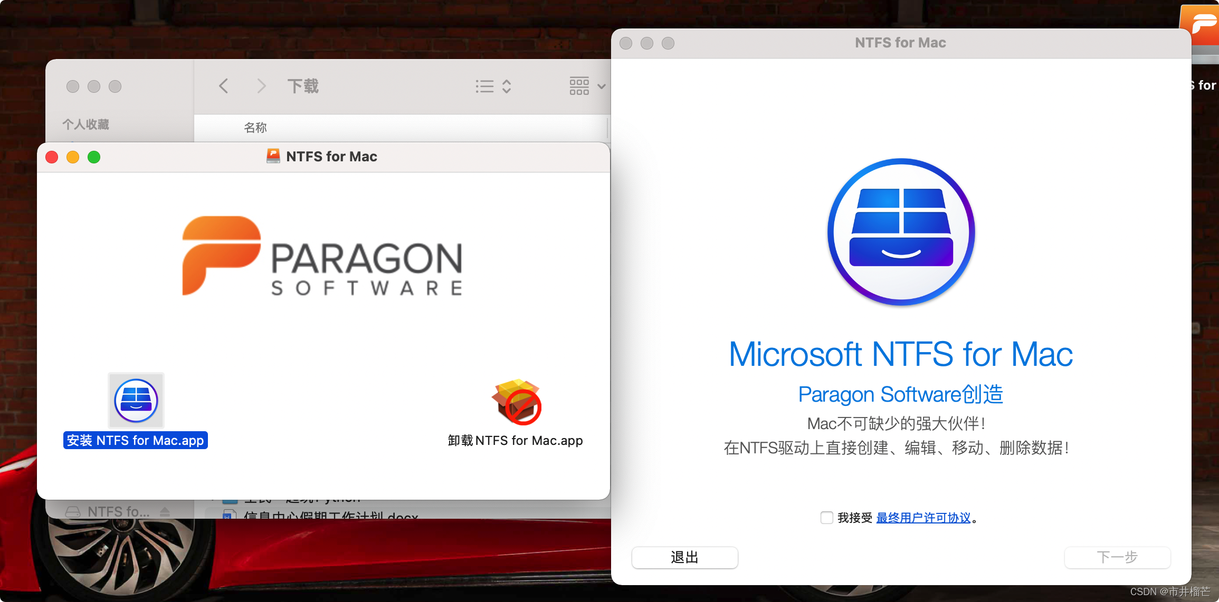The width and height of the screenshot is (1219, 602).
Task: Click the 下一步 button
Action: coord(1117,557)
